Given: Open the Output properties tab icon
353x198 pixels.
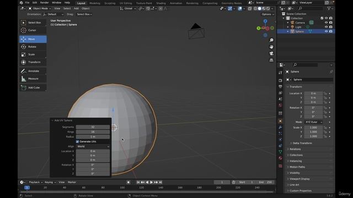Looking at the screenshot, I should (280, 87).
